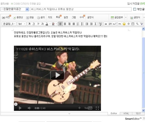This screenshot has height=122, width=145.
Task: Center align the text
Action: click(65, 24)
